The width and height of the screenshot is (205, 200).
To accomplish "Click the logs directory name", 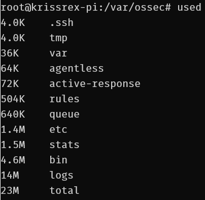I will point(61,176).
